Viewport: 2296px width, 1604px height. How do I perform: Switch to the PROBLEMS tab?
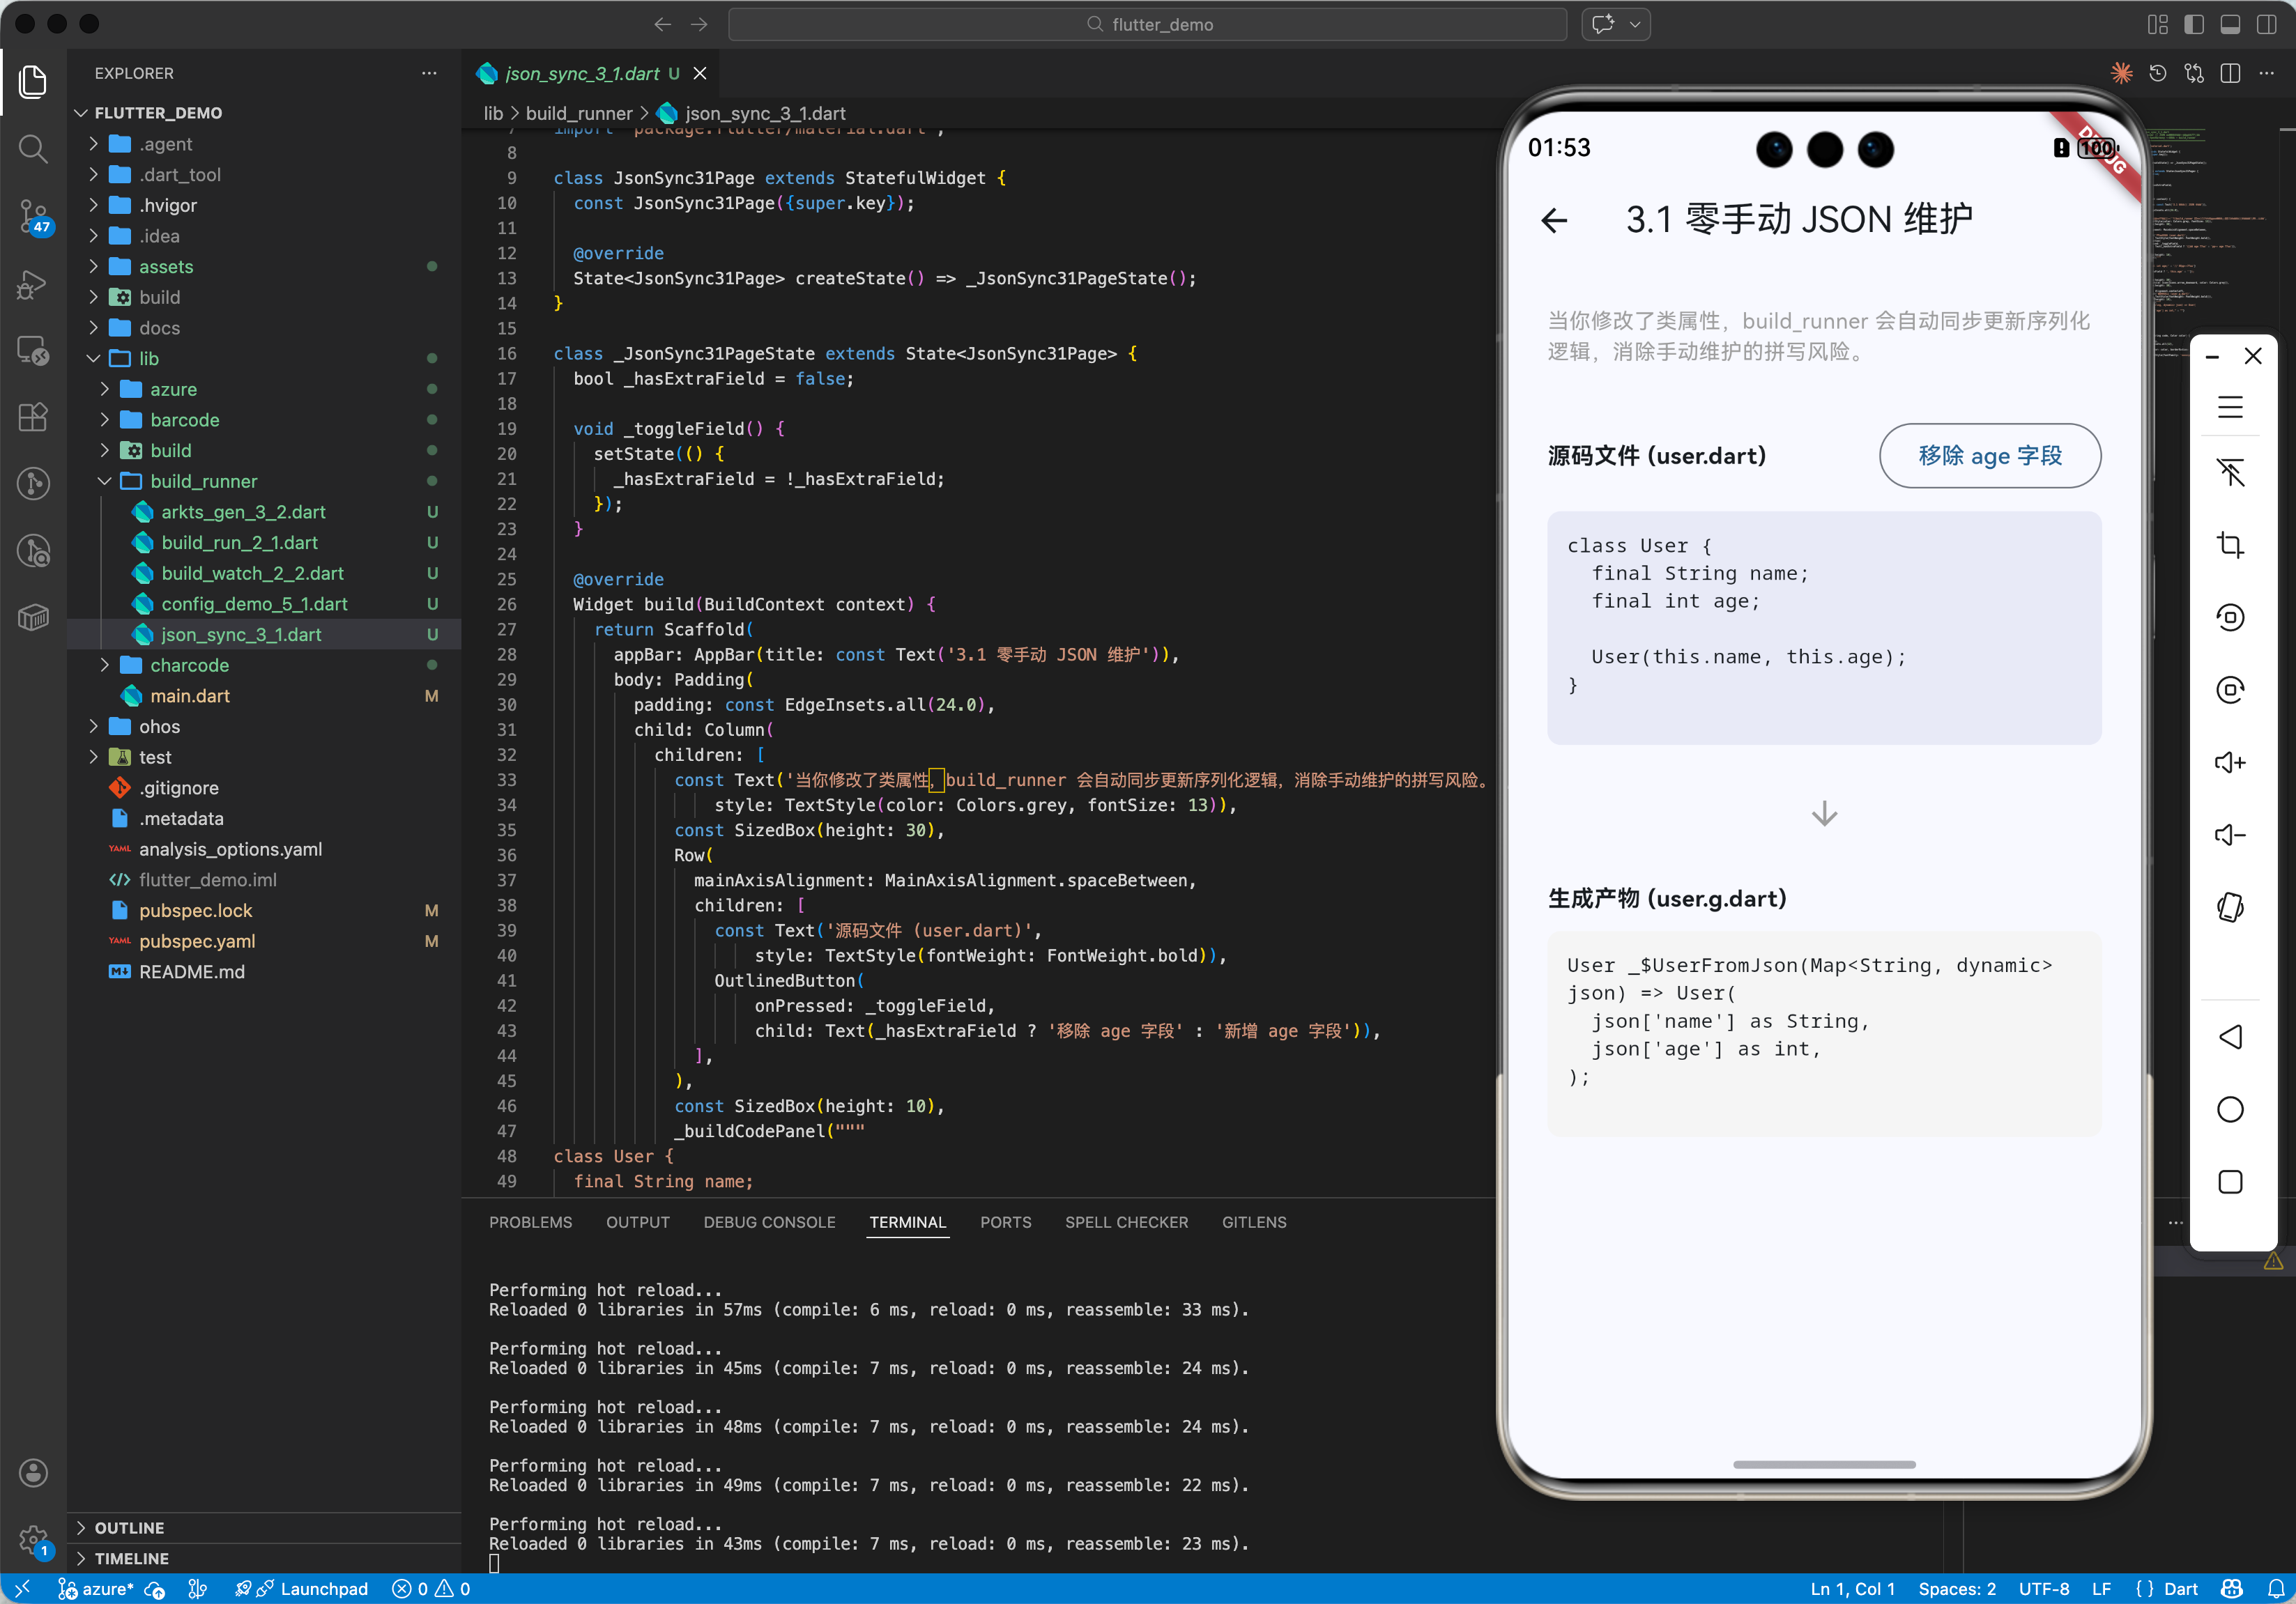530,1222
